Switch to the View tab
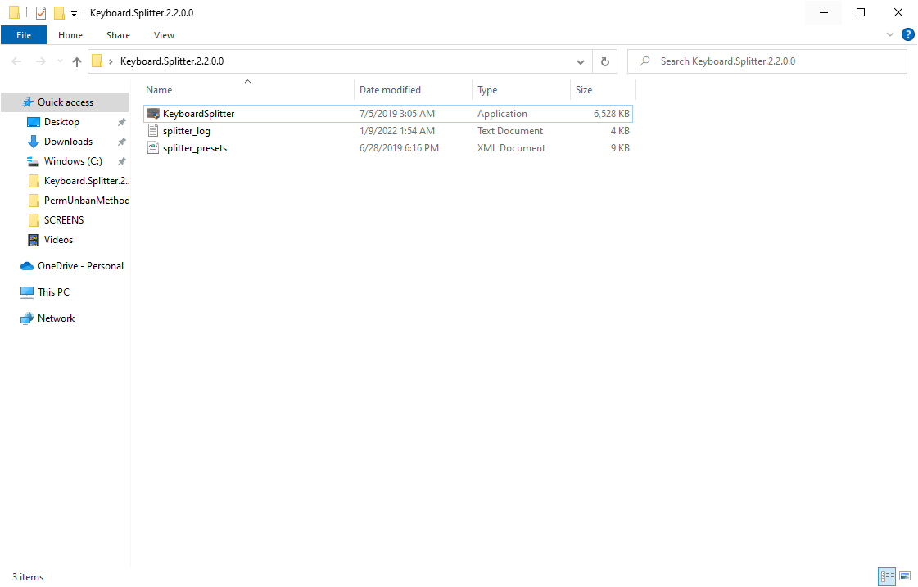 point(164,35)
